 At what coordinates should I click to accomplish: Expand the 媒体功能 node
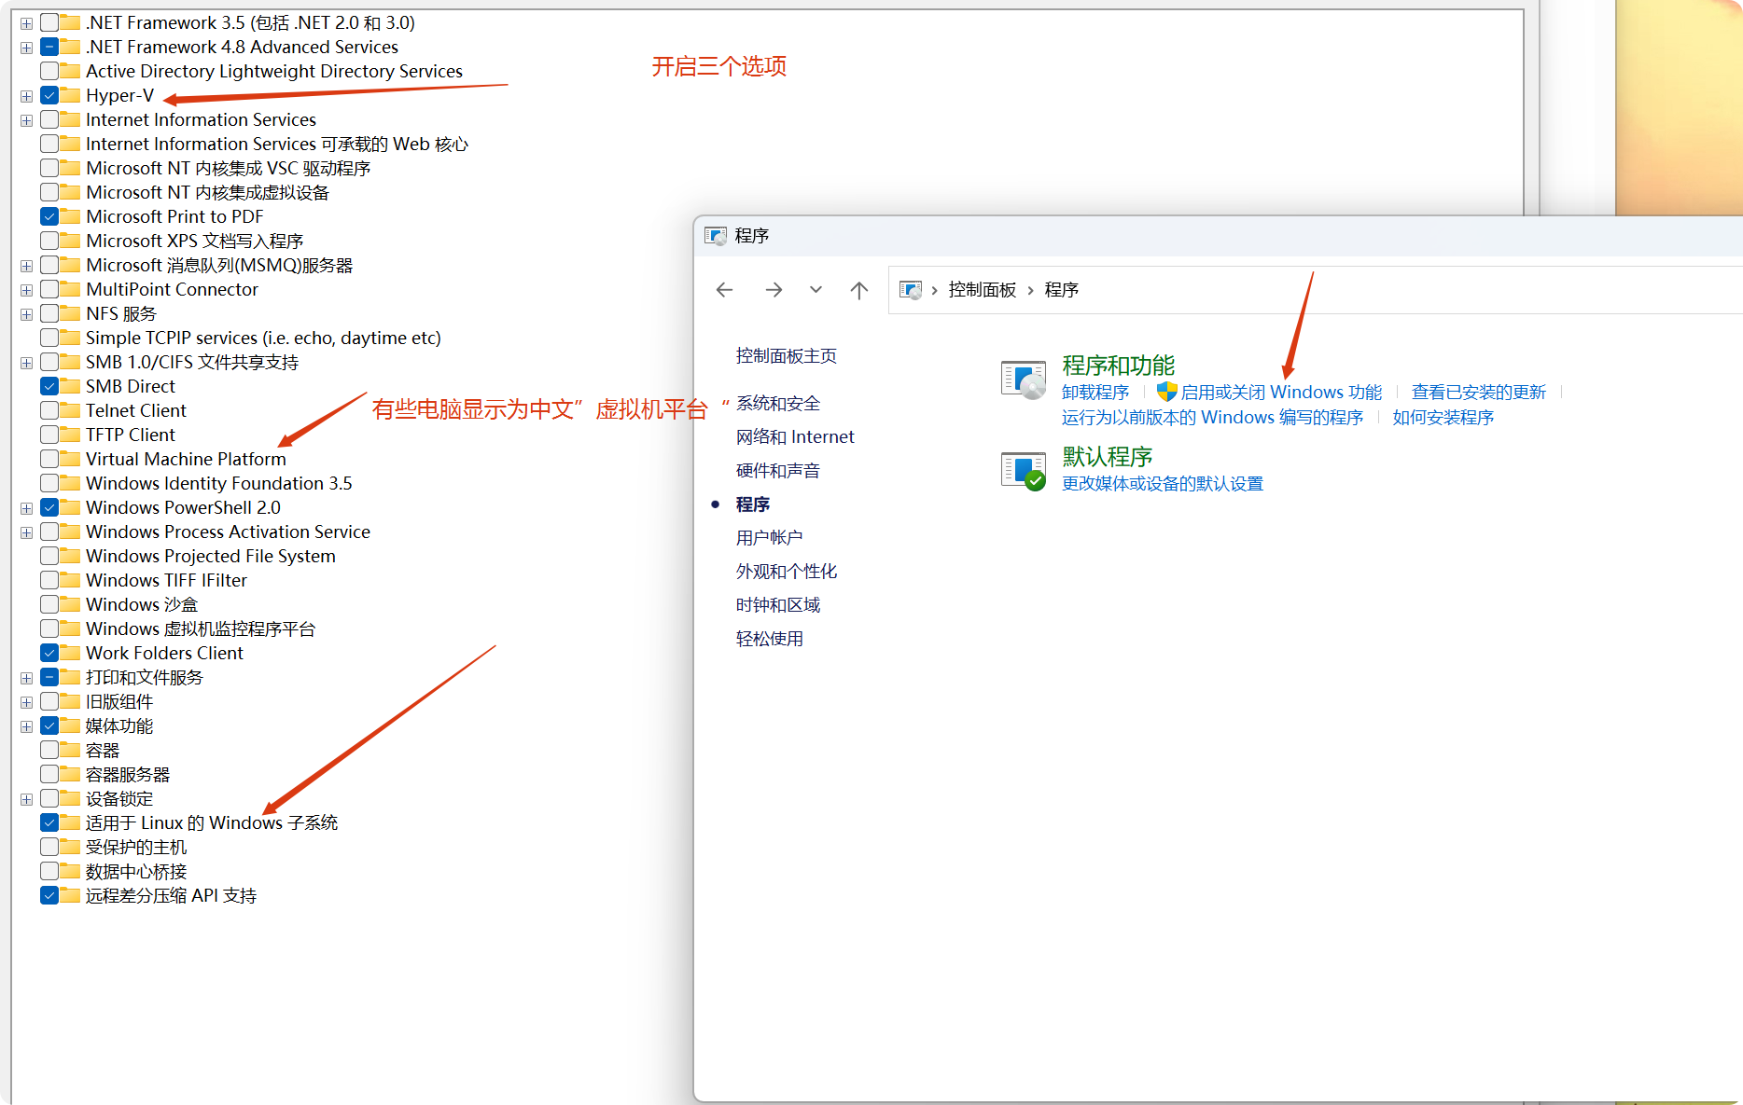pos(26,726)
